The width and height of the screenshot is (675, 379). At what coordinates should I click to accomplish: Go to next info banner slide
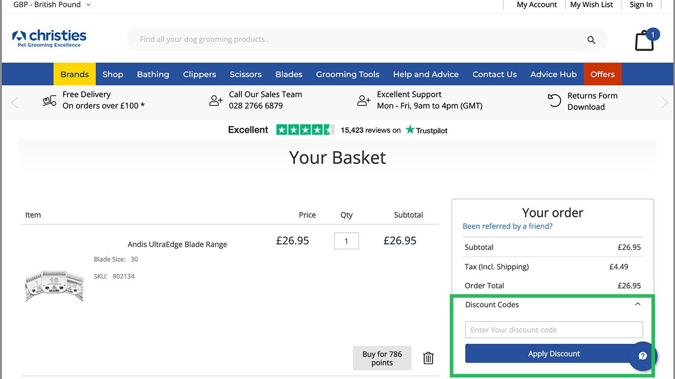(x=664, y=102)
